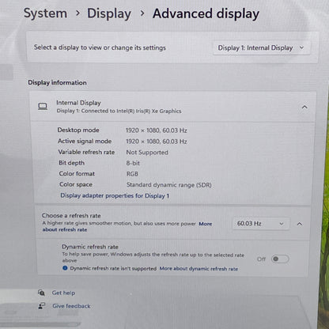Click the Color space label

[76, 184]
